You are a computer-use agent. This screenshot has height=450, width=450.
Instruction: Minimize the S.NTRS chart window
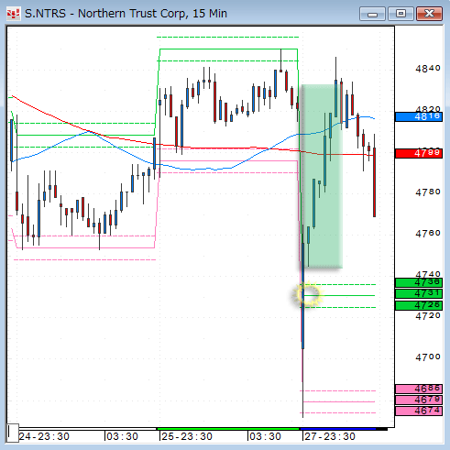pos(372,14)
